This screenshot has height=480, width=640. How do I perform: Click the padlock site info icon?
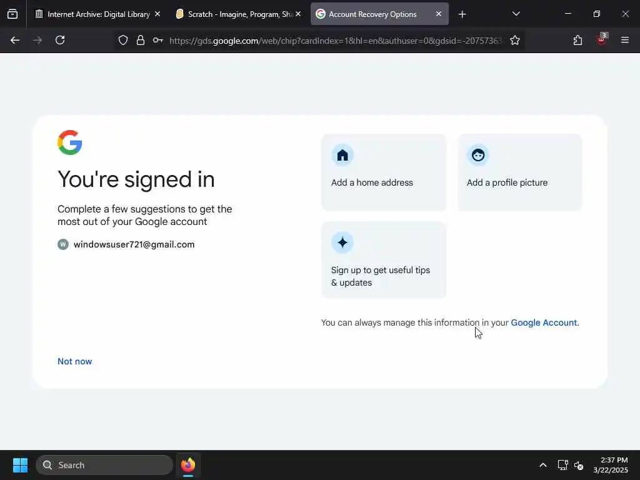(141, 40)
